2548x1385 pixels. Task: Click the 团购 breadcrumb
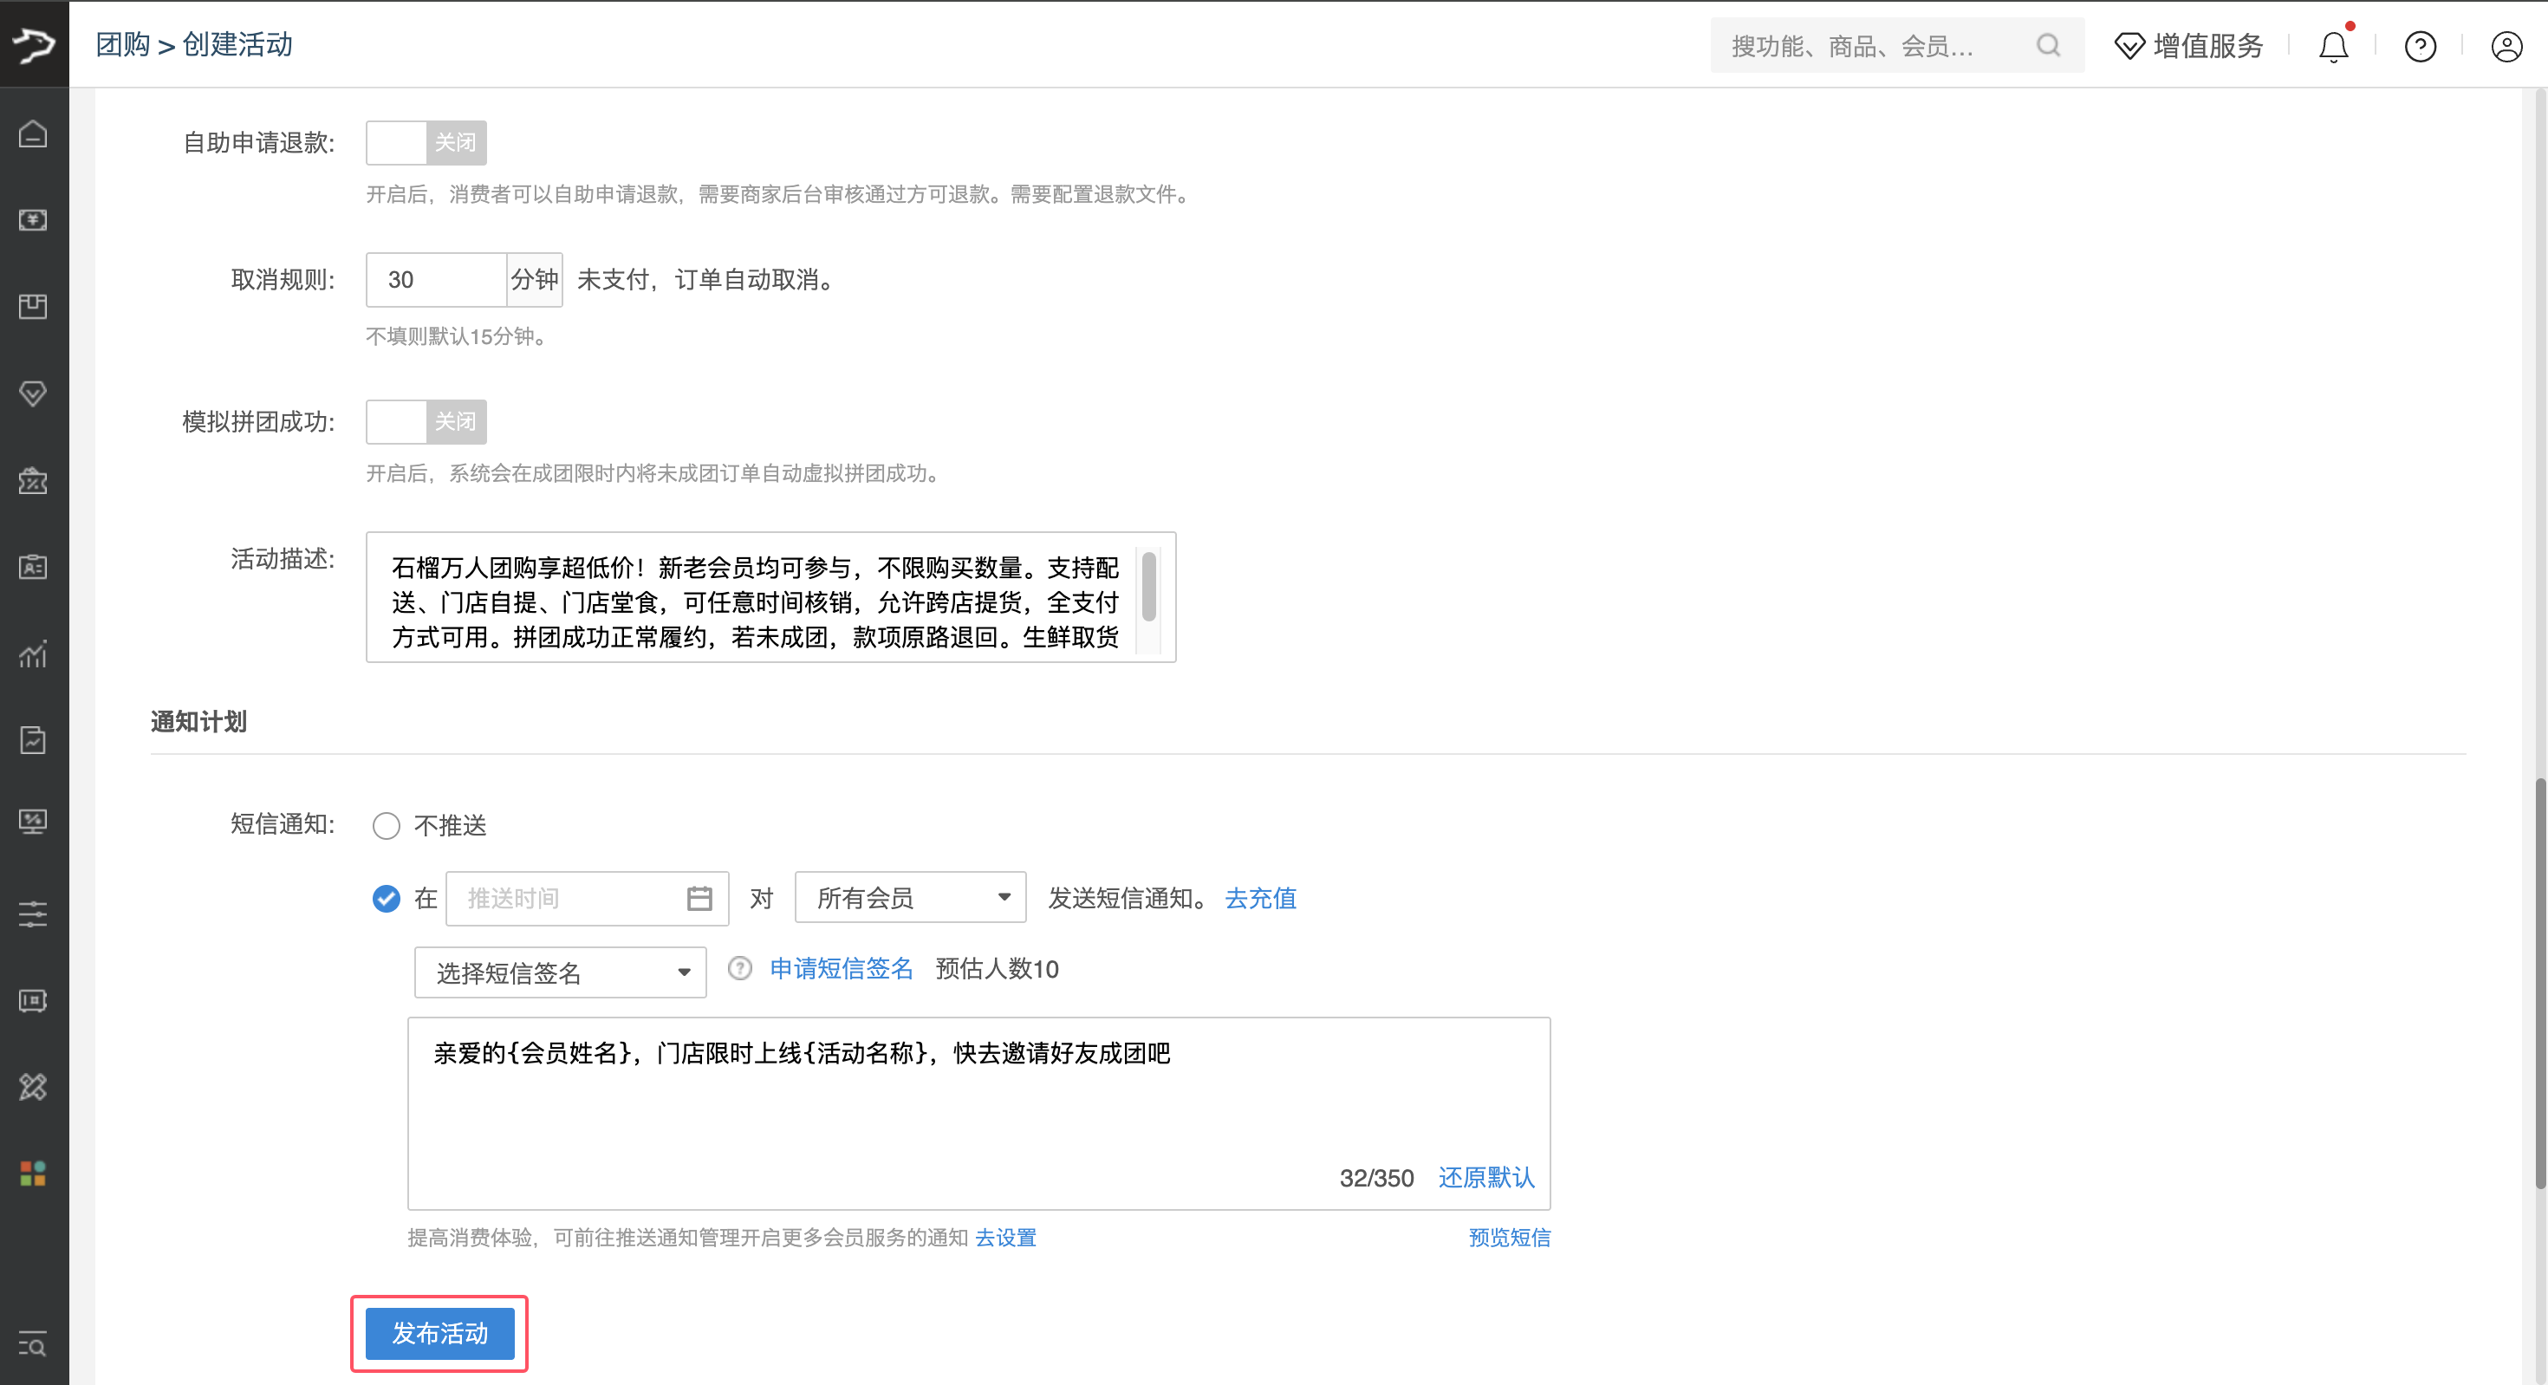point(123,44)
